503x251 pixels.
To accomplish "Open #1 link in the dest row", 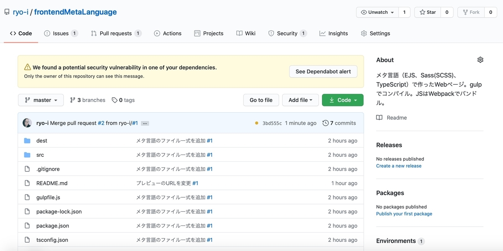I will (210, 141).
